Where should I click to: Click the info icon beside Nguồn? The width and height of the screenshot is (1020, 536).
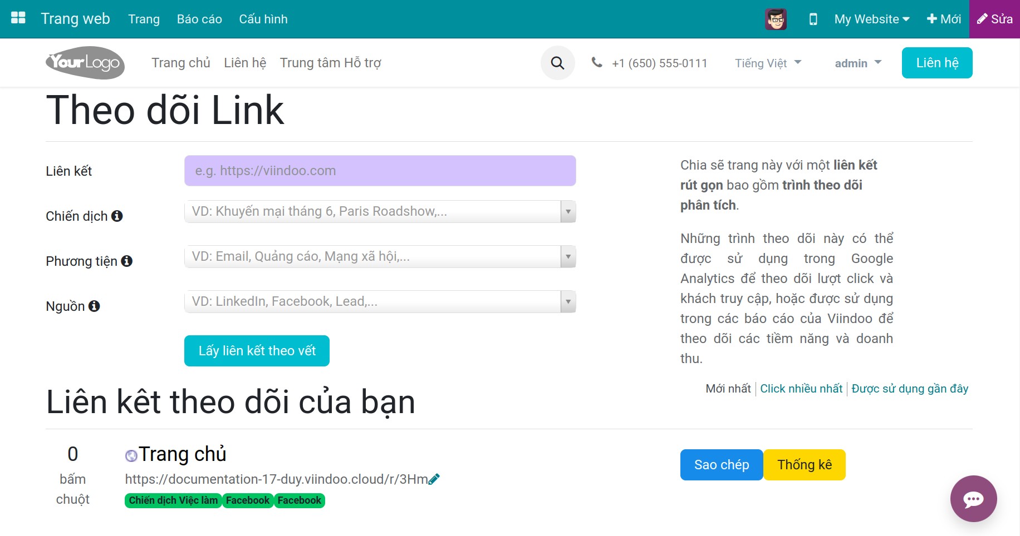point(94,306)
